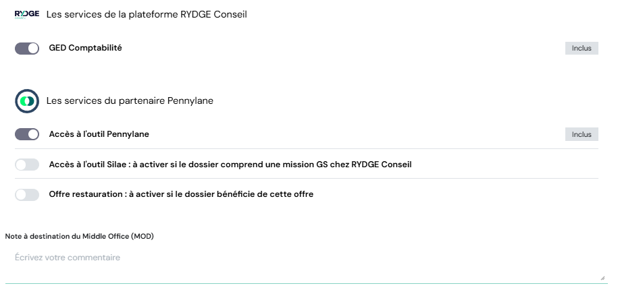
Task: Grab the comment box resize handle
Action: (602, 278)
